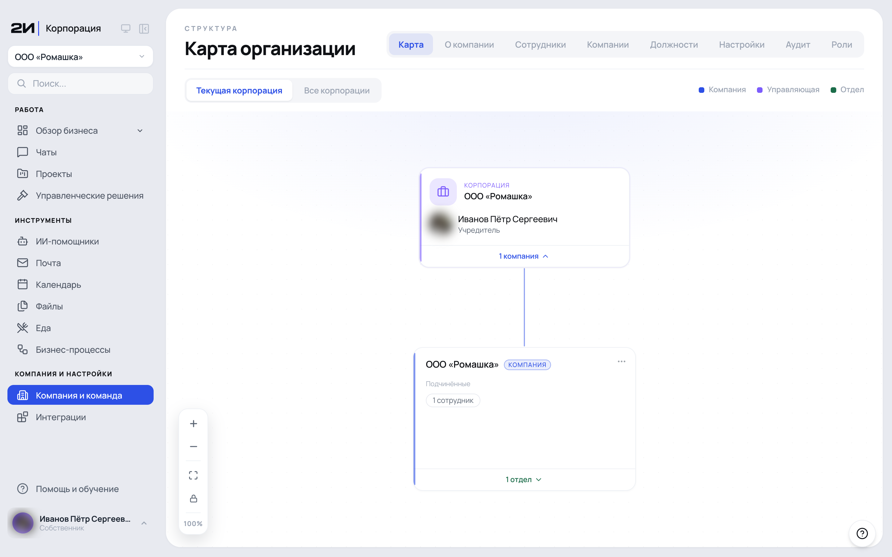Select Компания и команда menu item
This screenshot has height=557, width=892.
tap(80, 395)
